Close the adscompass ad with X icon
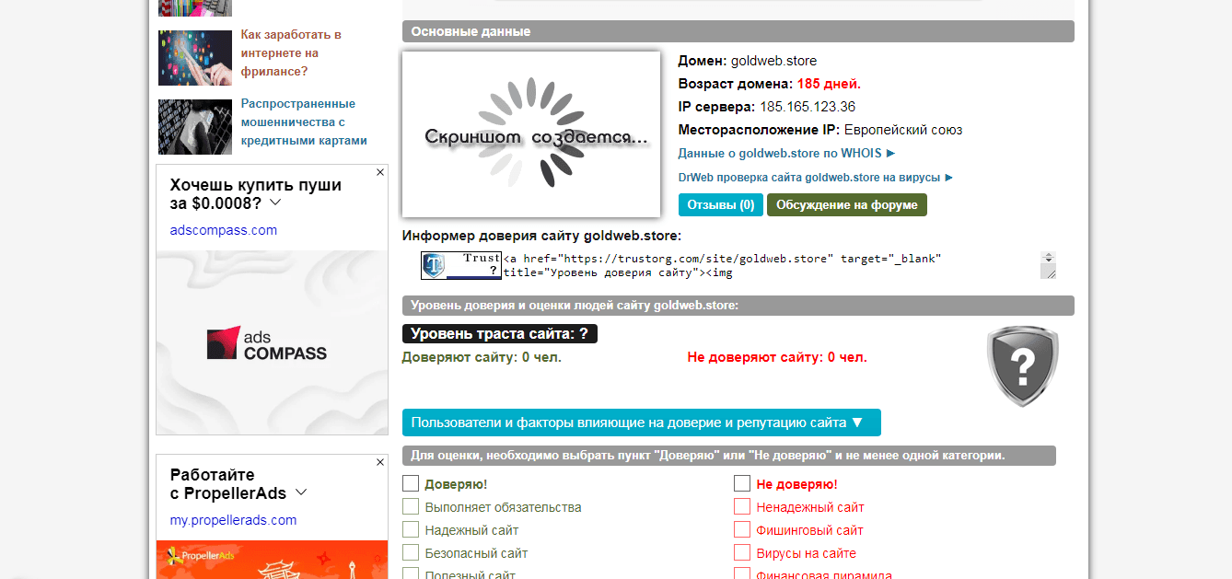 (x=379, y=172)
